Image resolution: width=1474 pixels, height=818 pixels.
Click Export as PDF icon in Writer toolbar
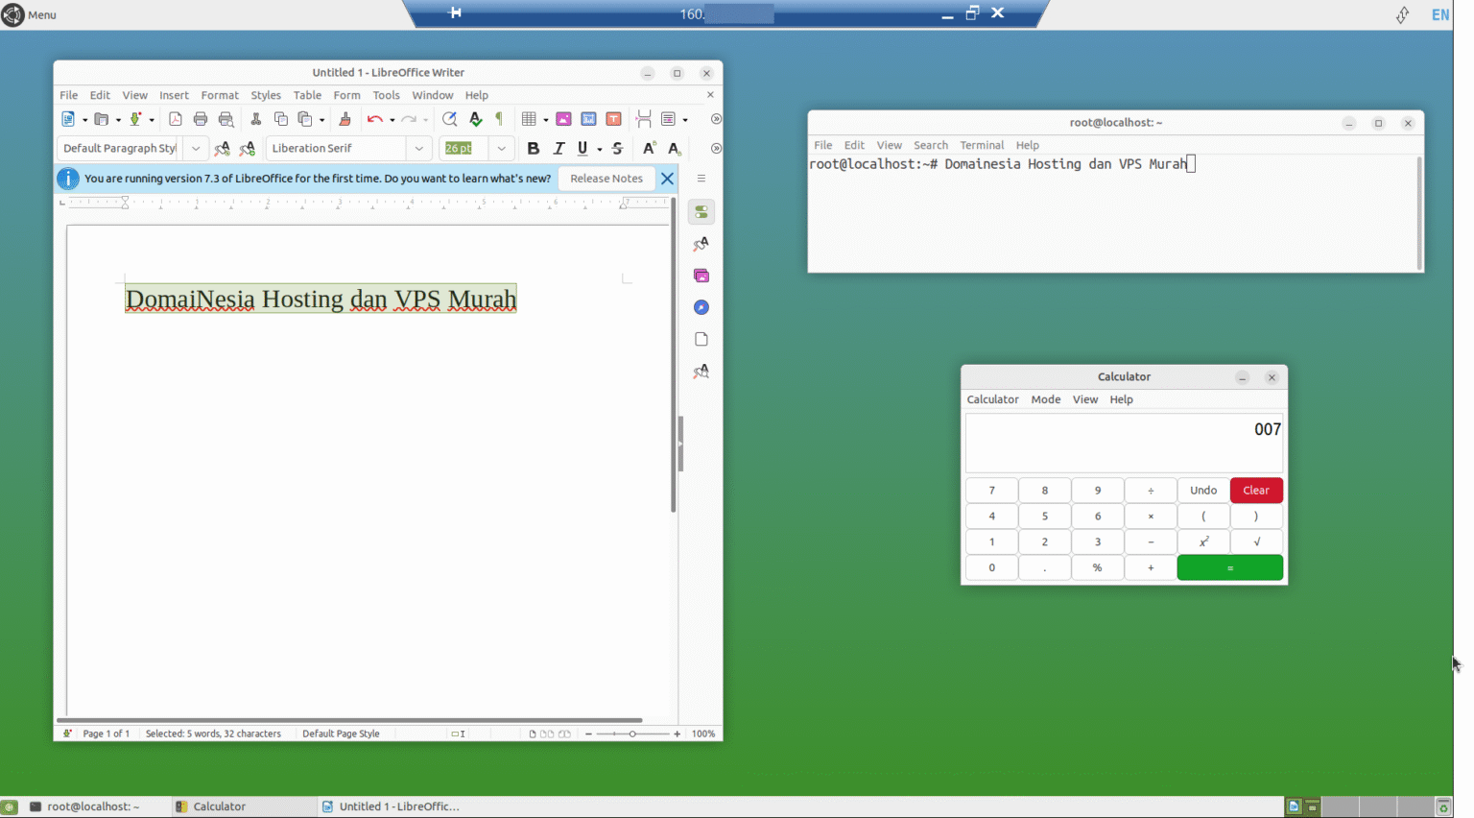(x=175, y=119)
